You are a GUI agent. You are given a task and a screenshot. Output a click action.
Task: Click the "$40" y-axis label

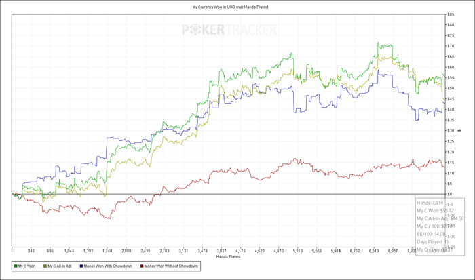point(451,110)
